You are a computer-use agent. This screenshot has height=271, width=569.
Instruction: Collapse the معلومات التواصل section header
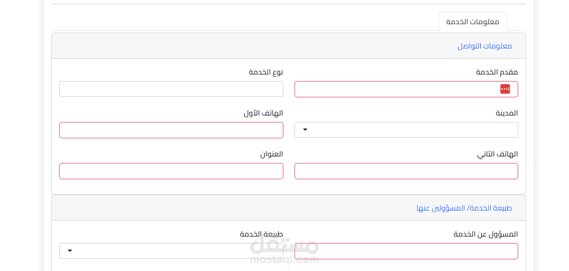click(x=484, y=46)
